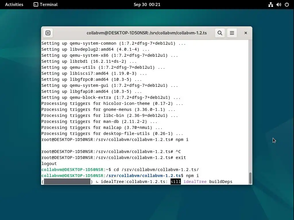Click 'Setting up libvdeplug2:amd64' line
The height and width of the screenshot is (220, 294).
click(x=95, y=49)
